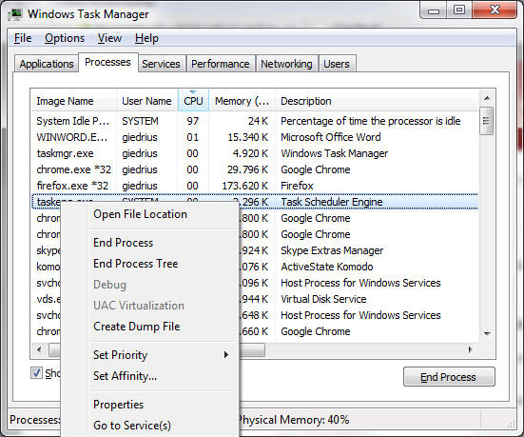Click the horizontal scrollbar left arrow
Screen dimensions: 524x437
(39, 350)
